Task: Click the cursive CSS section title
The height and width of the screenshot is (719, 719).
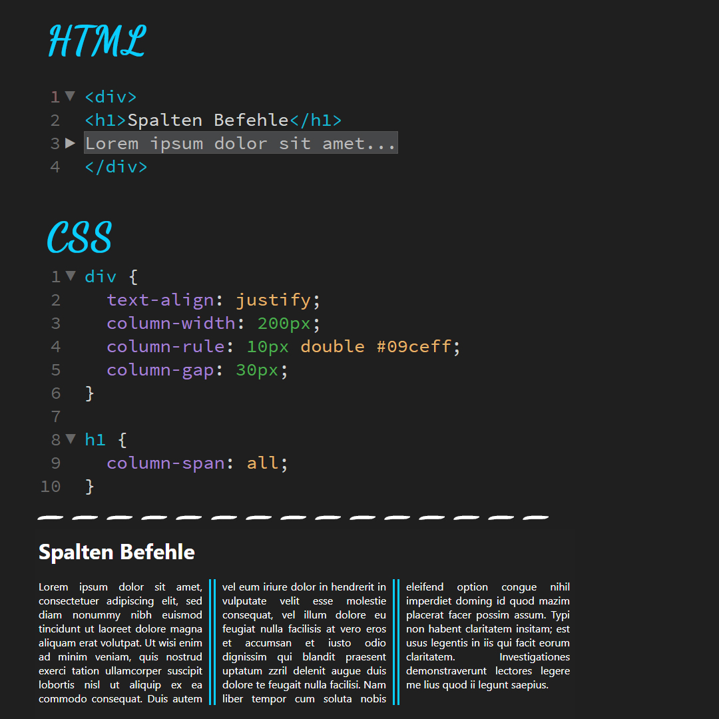Action: pos(79,238)
